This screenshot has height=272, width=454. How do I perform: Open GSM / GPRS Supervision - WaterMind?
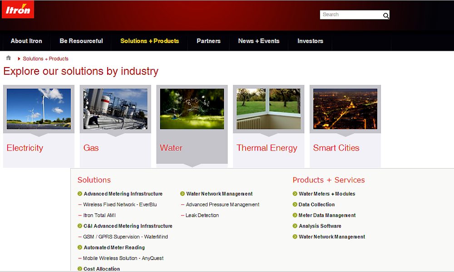(125, 237)
